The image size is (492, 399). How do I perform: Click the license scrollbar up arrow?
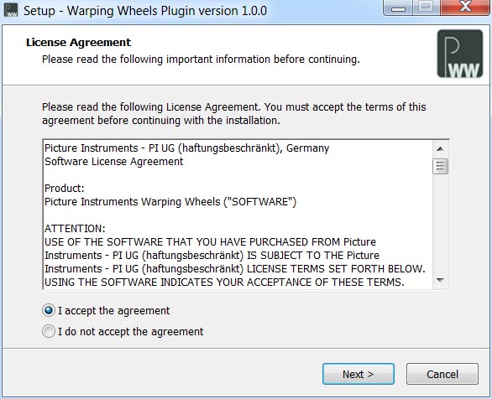(440, 148)
